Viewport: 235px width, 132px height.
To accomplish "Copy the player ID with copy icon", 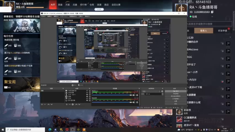I will tap(212, 12).
